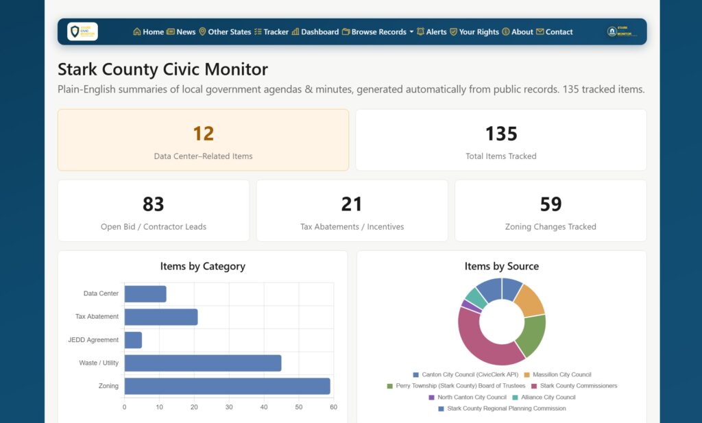Image resolution: width=702 pixels, height=423 pixels.
Task: Click the Waste / Utility bar in chart
Action: pos(203,363)
